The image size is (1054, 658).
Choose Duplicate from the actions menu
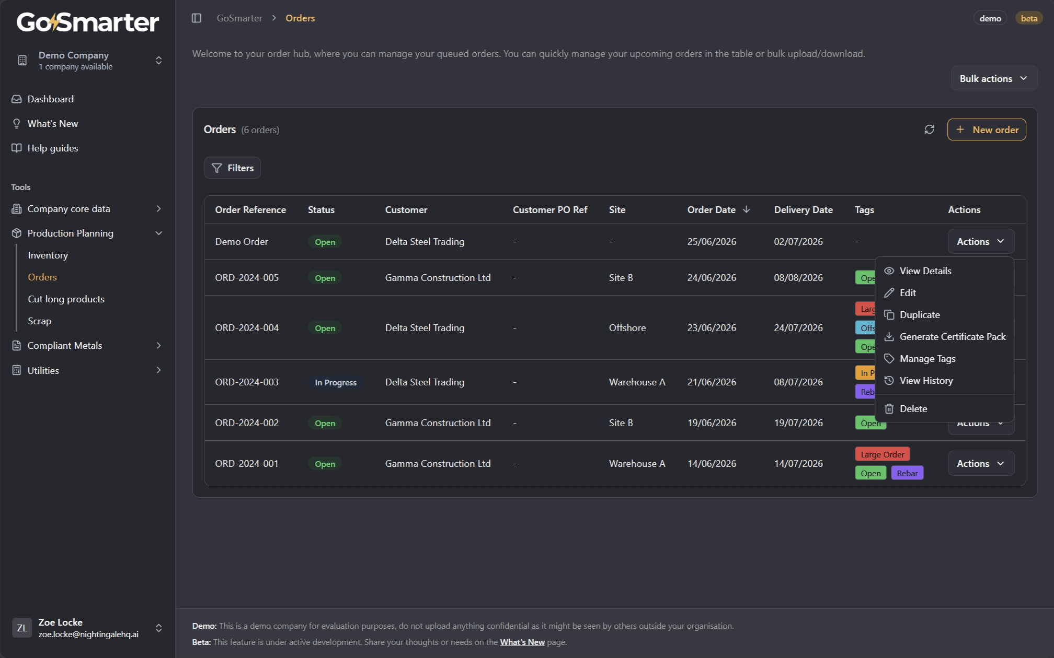point(944,315)
